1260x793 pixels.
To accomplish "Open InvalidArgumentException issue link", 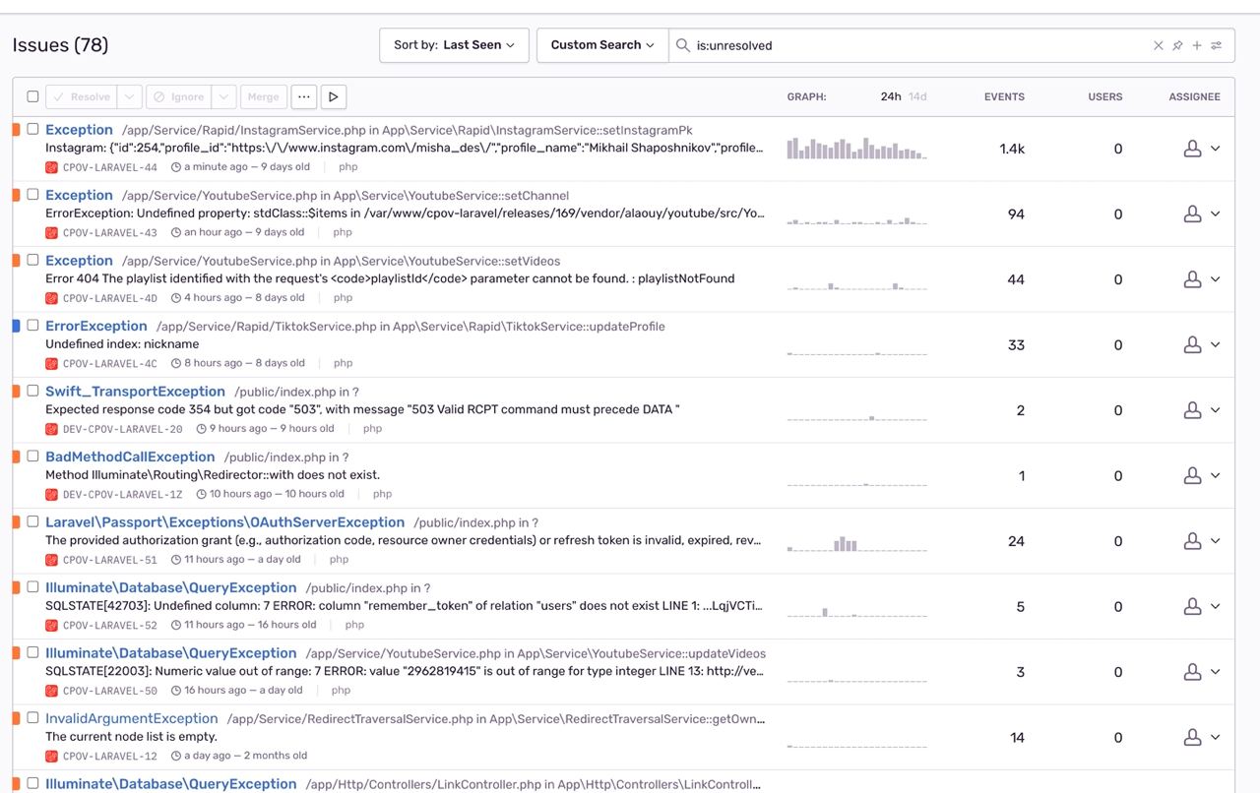I will click(132, 718).
